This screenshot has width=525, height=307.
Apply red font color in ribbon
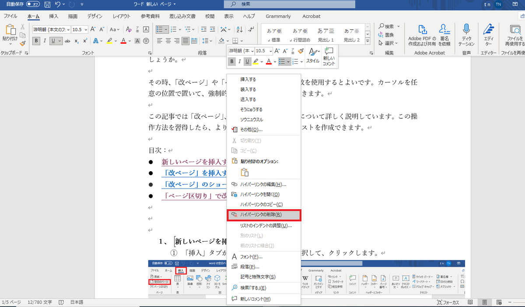tap(123, 41)
